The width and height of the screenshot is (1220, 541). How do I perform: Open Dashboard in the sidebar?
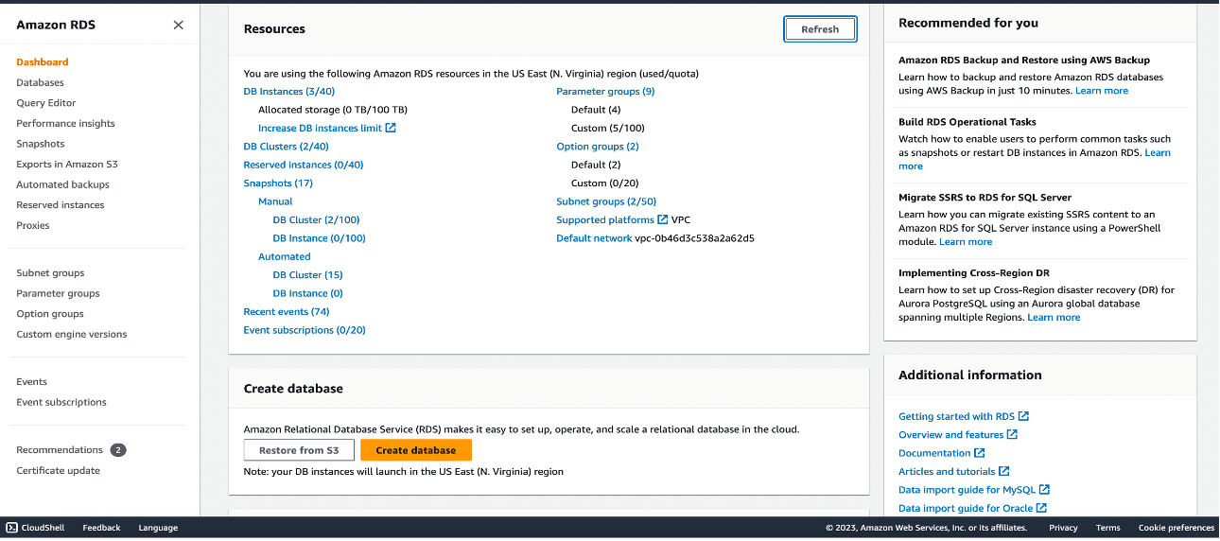(43, 62)
